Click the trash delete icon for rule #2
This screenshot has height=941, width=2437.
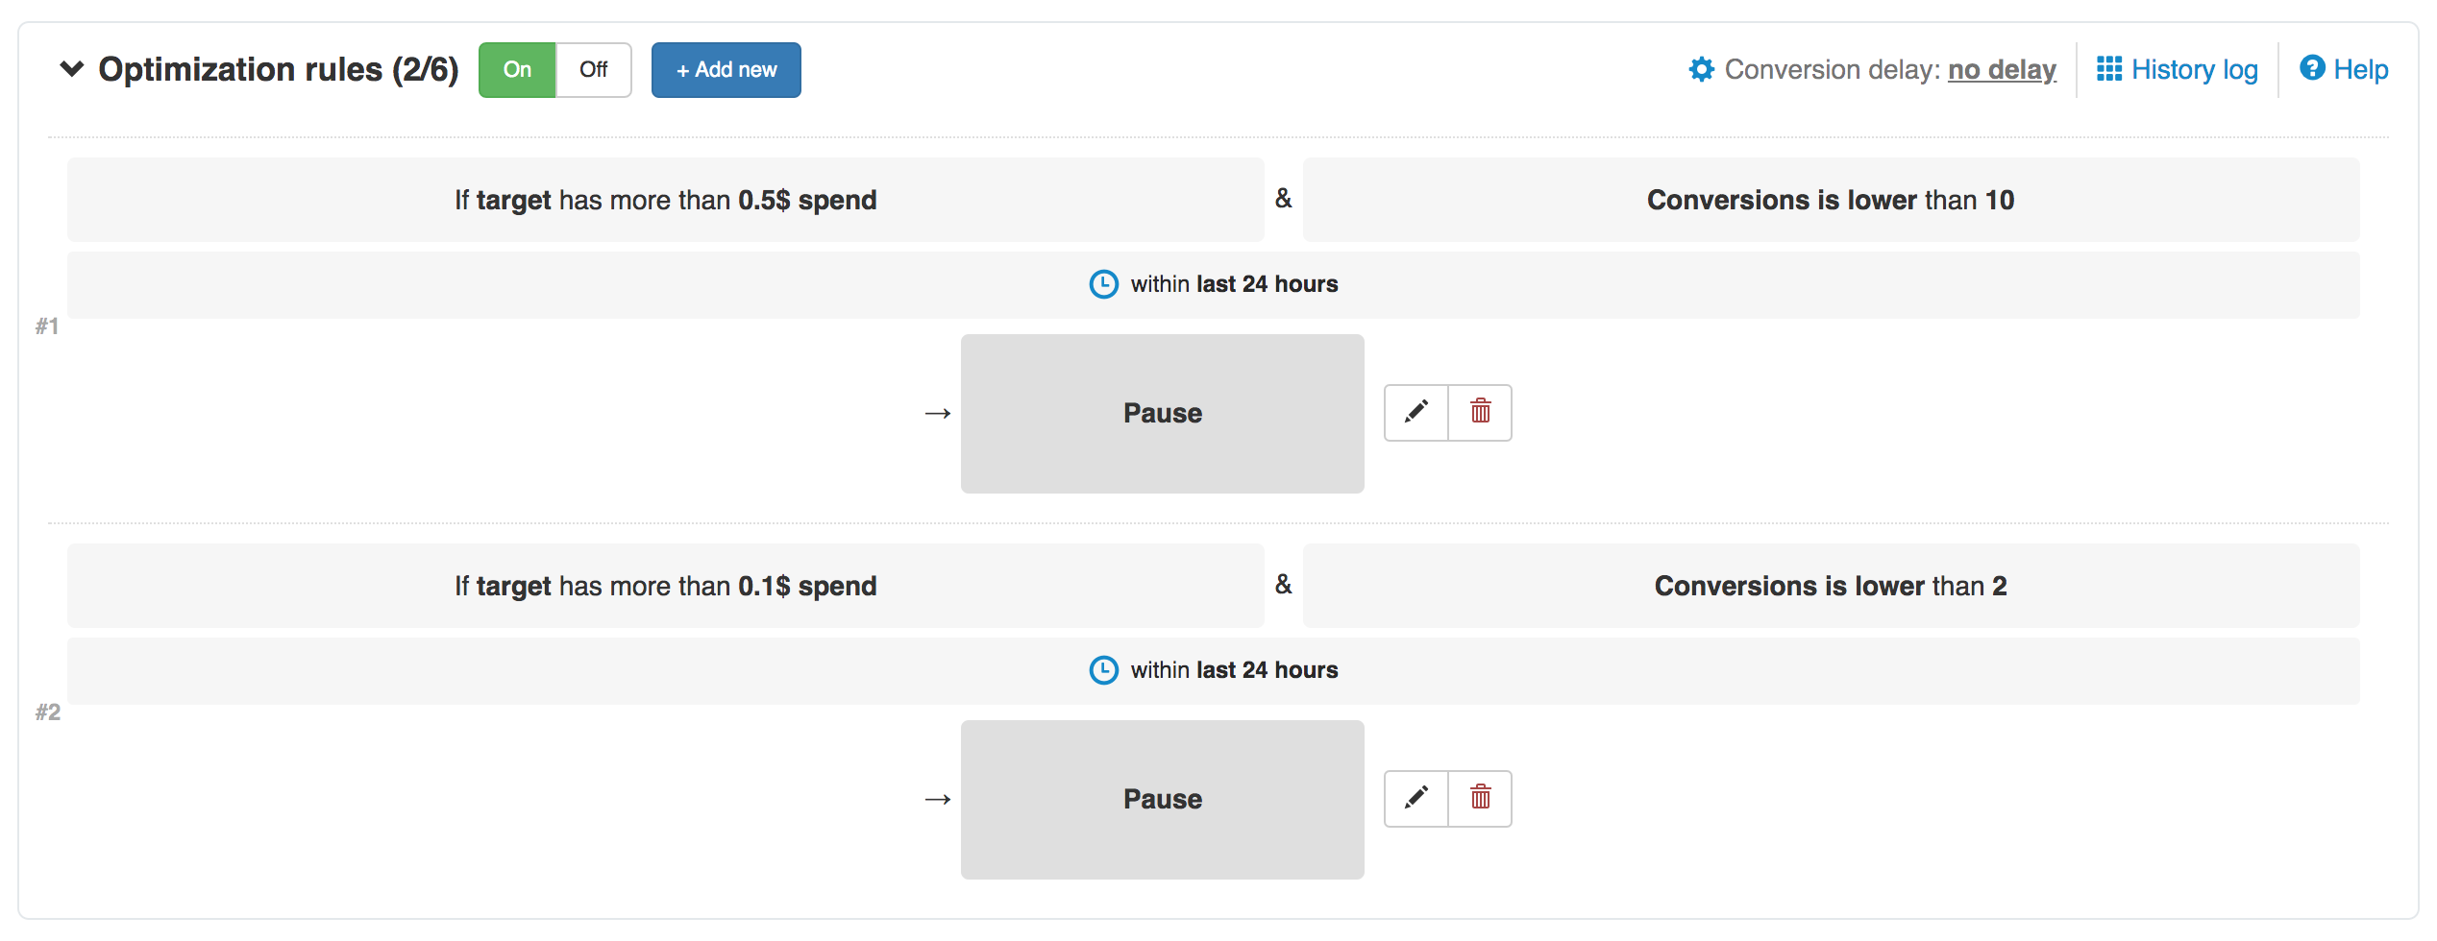[1480, 799]
